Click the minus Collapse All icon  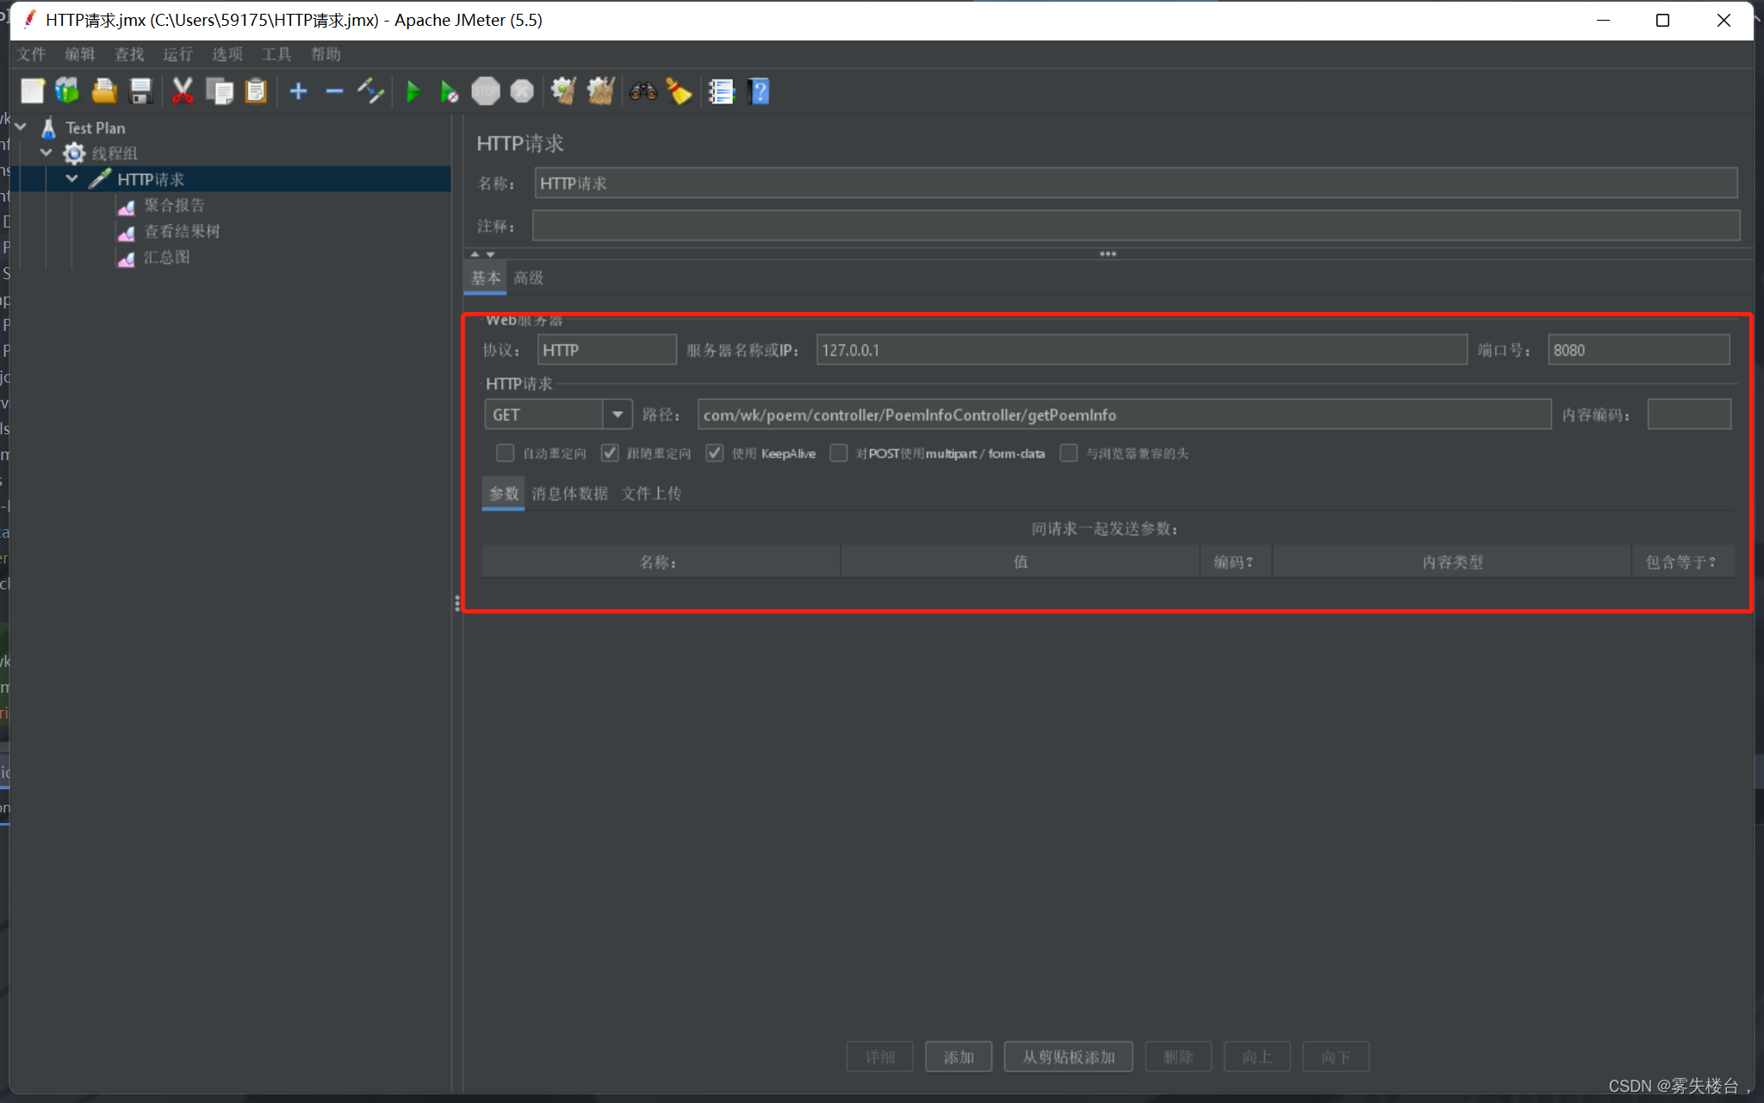[x=334, y=91]
